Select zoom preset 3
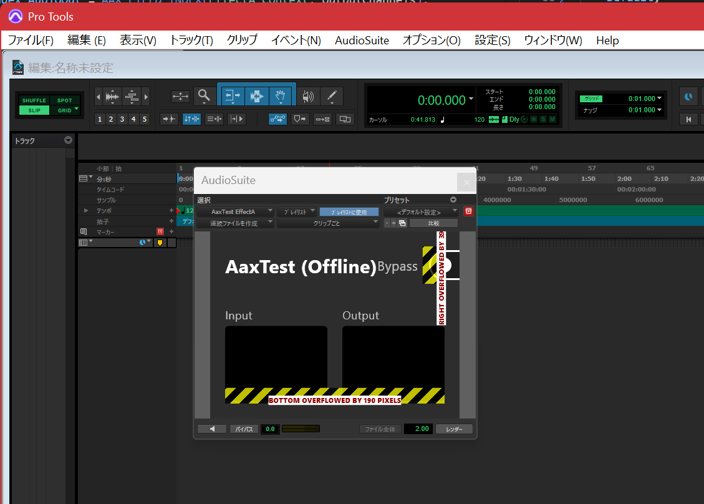The width and height of the screenshot is (704, 504). coord(122,119)
